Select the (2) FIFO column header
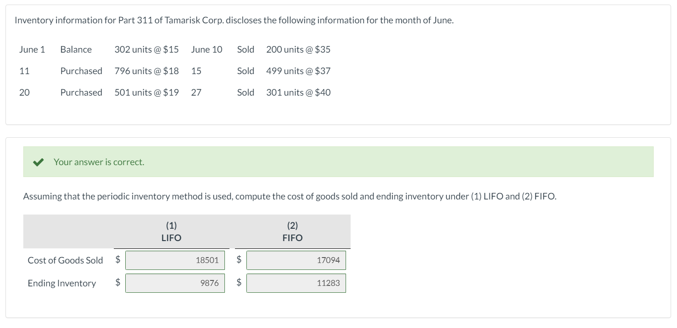Image resolution: width=677 pixels, height=328 pixels. click(293, 231)
